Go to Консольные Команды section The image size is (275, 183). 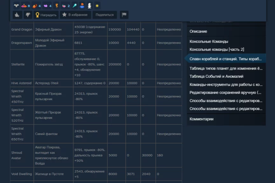(x=209, y=42)
